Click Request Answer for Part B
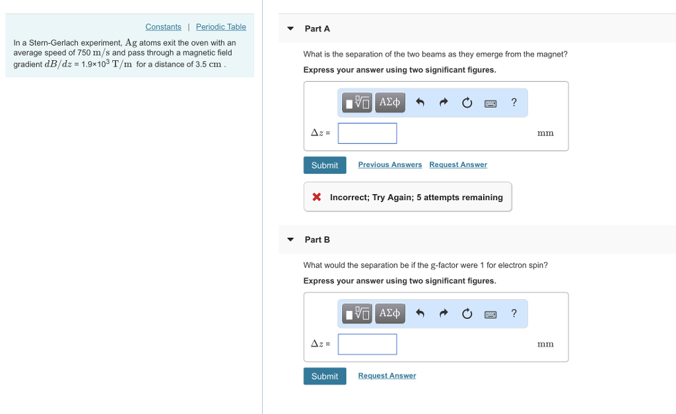This screenshot has height=414, width=676. coord(386,375)
